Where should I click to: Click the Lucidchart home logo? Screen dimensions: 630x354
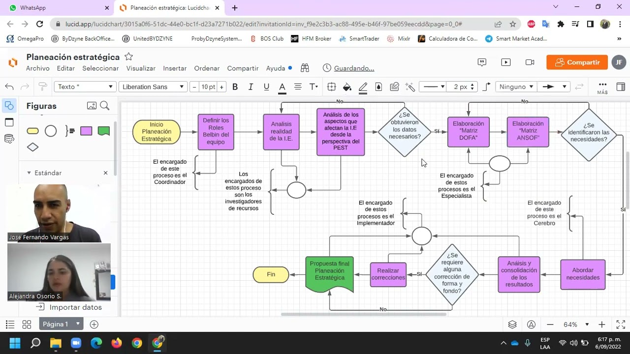[13, 62]
